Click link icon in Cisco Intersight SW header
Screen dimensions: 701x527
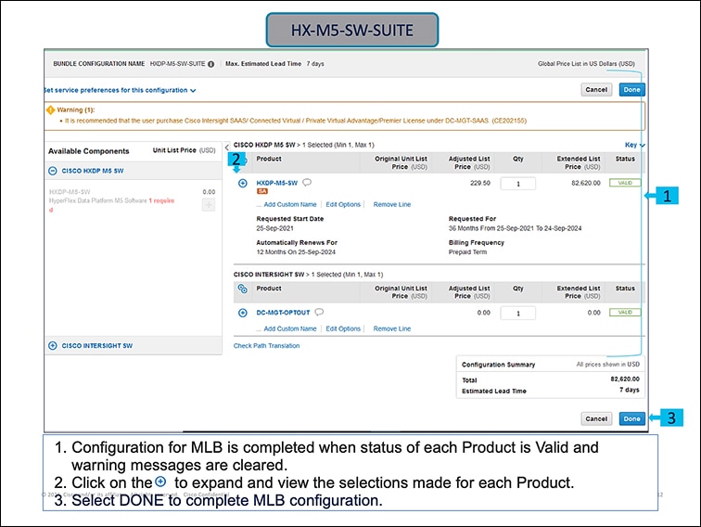click(x=243, y=289)
